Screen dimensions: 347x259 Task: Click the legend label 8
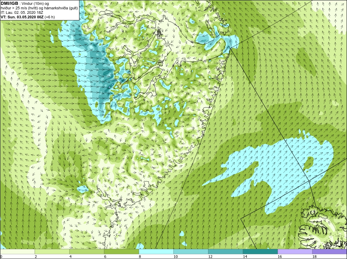pyautogui.click(x=140, y=257)
